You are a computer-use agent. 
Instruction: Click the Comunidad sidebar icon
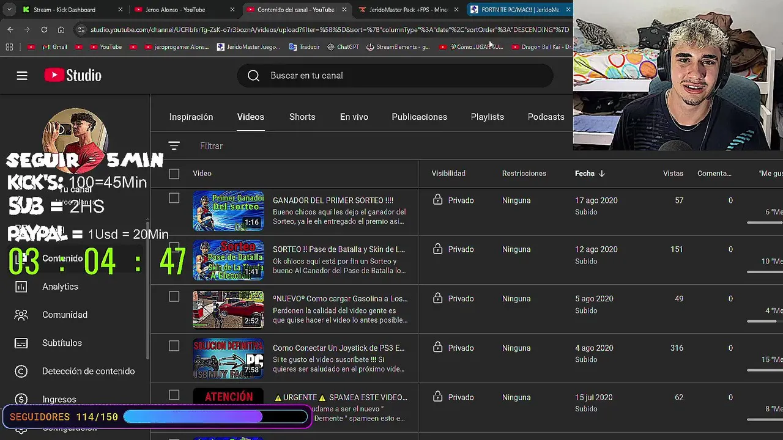tap(21, 315)
